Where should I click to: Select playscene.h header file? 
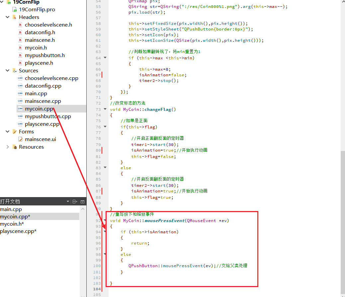39,63
